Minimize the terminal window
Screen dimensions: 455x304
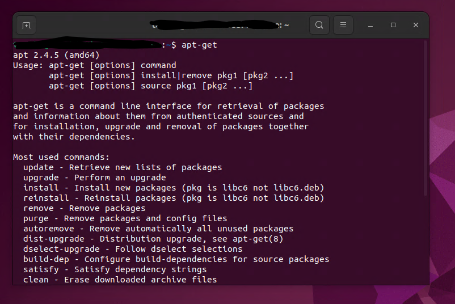tap(370, 26)
